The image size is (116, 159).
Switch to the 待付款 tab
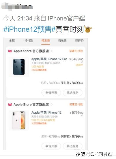click(x=29, y=41)
